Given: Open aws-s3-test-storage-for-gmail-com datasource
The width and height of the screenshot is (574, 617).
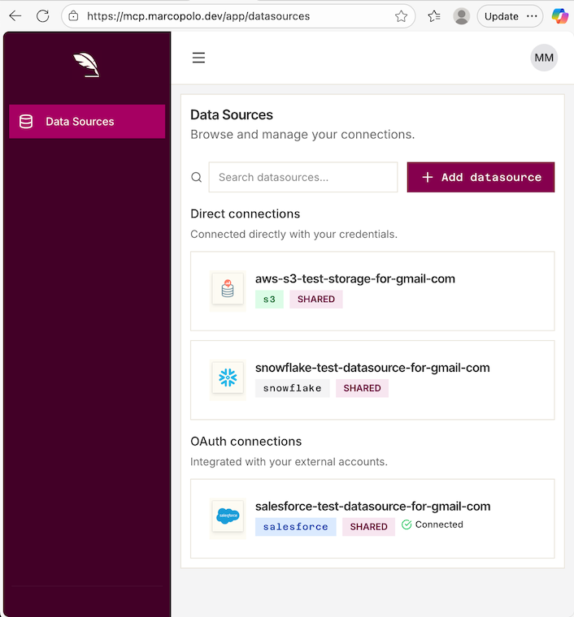Looking at the screenshot, I should tap(354, 278).
